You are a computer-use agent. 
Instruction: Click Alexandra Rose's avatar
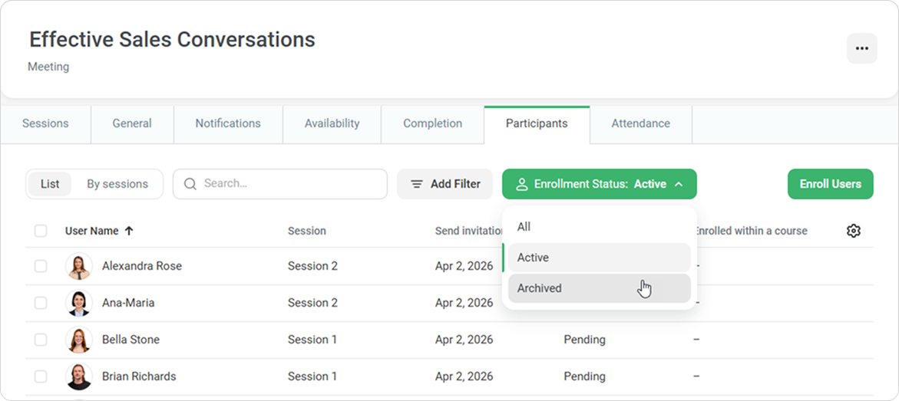pyautogui.click(x=79, y=266)
